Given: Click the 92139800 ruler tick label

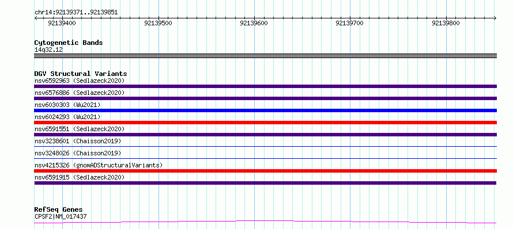Looking at the screenshot, I should click(x=446, y=23).
